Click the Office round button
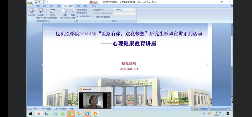The width and height of the screenshot is (252, 117). tap(30, 3)
